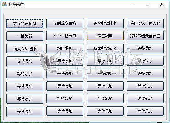Click 等待添加 directly below 商人发货记账
The image size is (170, 123).
(25, 61)
